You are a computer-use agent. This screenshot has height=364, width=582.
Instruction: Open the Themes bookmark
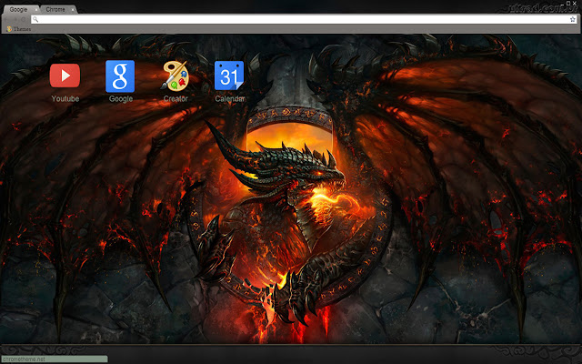click(x=18, y=29)
